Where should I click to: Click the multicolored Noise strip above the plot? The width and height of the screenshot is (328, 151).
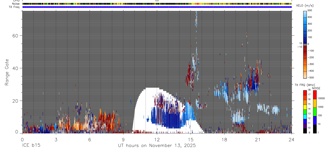tap(157, 4)
